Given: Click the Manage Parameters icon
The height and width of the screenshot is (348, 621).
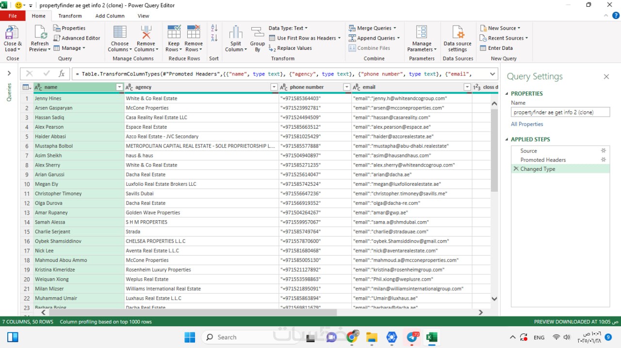Looking at the screenshot, I should point(422,33).
